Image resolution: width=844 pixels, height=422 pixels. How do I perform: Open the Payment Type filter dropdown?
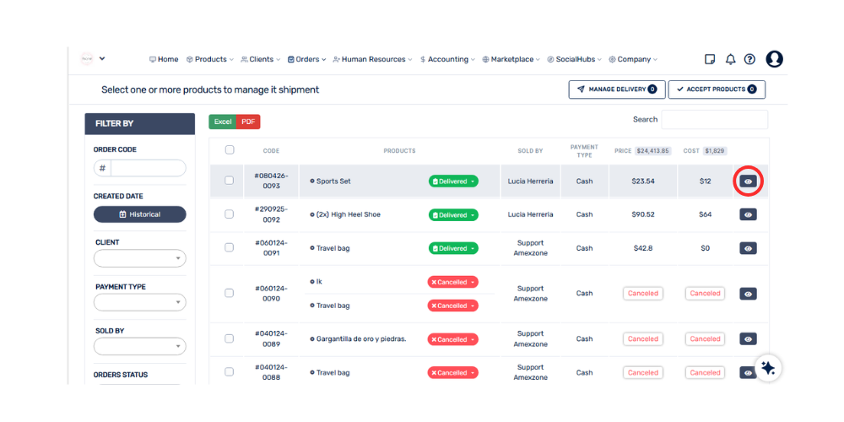139,302
